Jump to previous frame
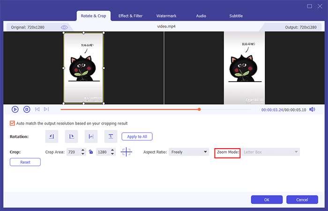328x211 pixels. pos(37,109)
